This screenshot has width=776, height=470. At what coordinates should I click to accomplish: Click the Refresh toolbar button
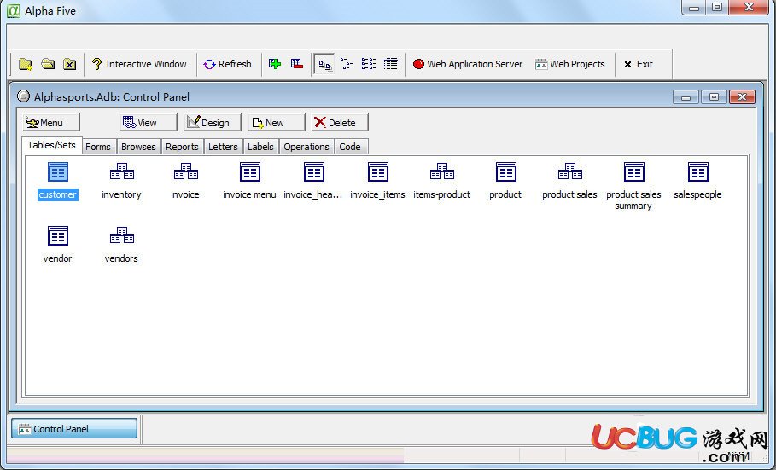click(228, 64)
